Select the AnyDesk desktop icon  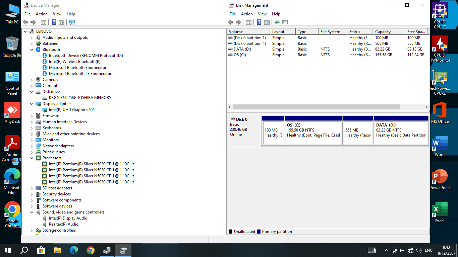[12, 113]
